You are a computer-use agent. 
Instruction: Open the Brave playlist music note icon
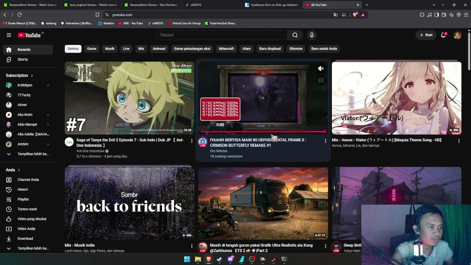click(x=429, y=15)
